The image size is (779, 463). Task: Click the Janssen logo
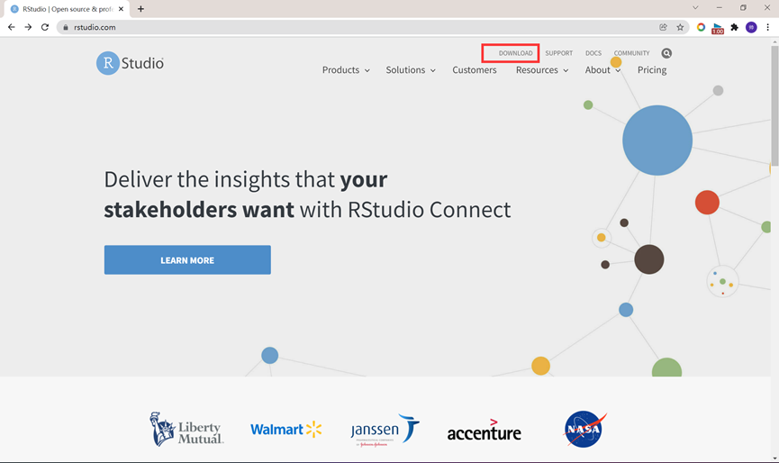pos(385,431)
